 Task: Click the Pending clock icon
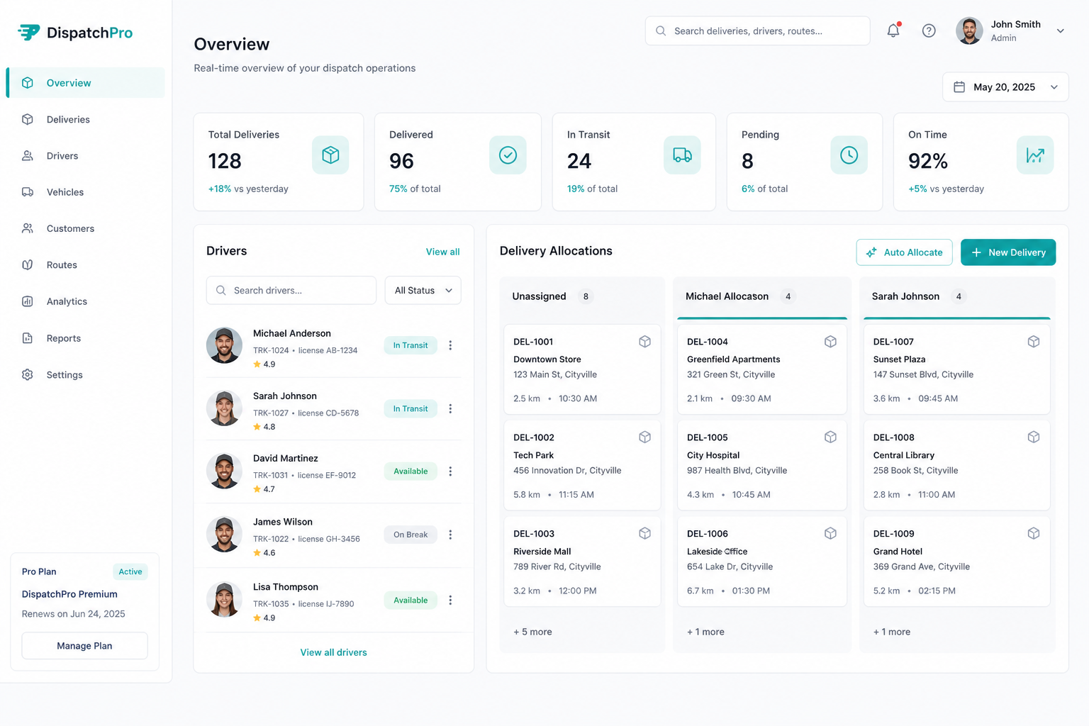(x=849, y=155)
